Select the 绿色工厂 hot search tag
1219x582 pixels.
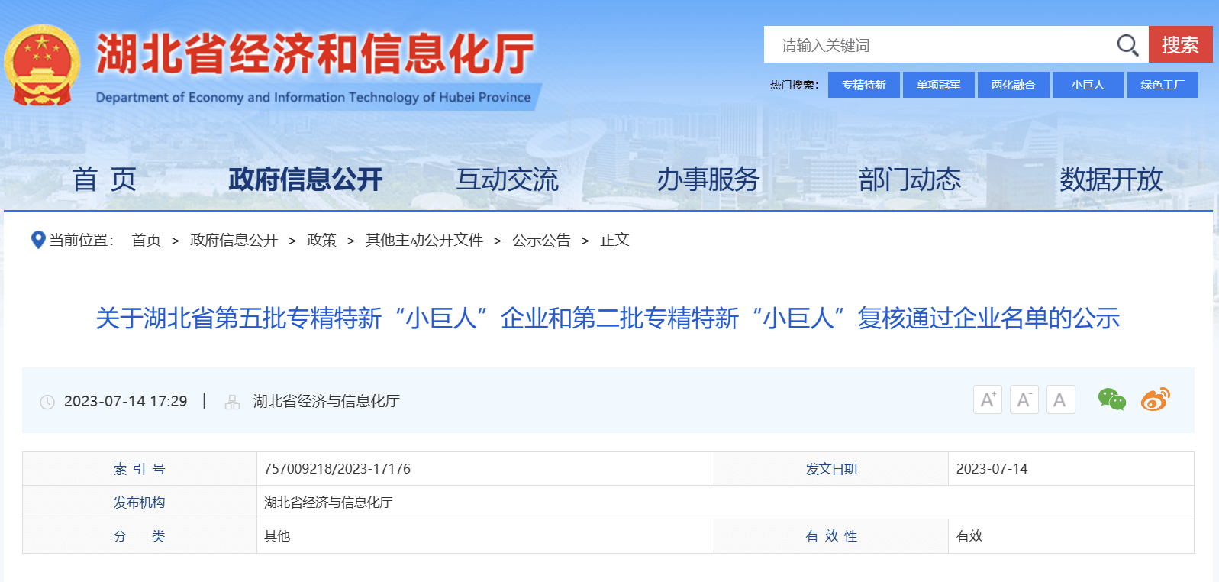point(1162,85)
